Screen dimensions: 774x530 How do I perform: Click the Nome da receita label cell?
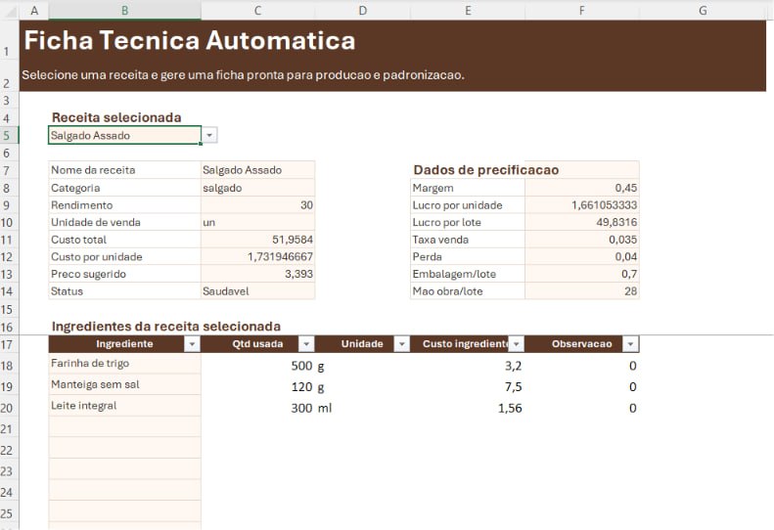click(x=125, y=170)
